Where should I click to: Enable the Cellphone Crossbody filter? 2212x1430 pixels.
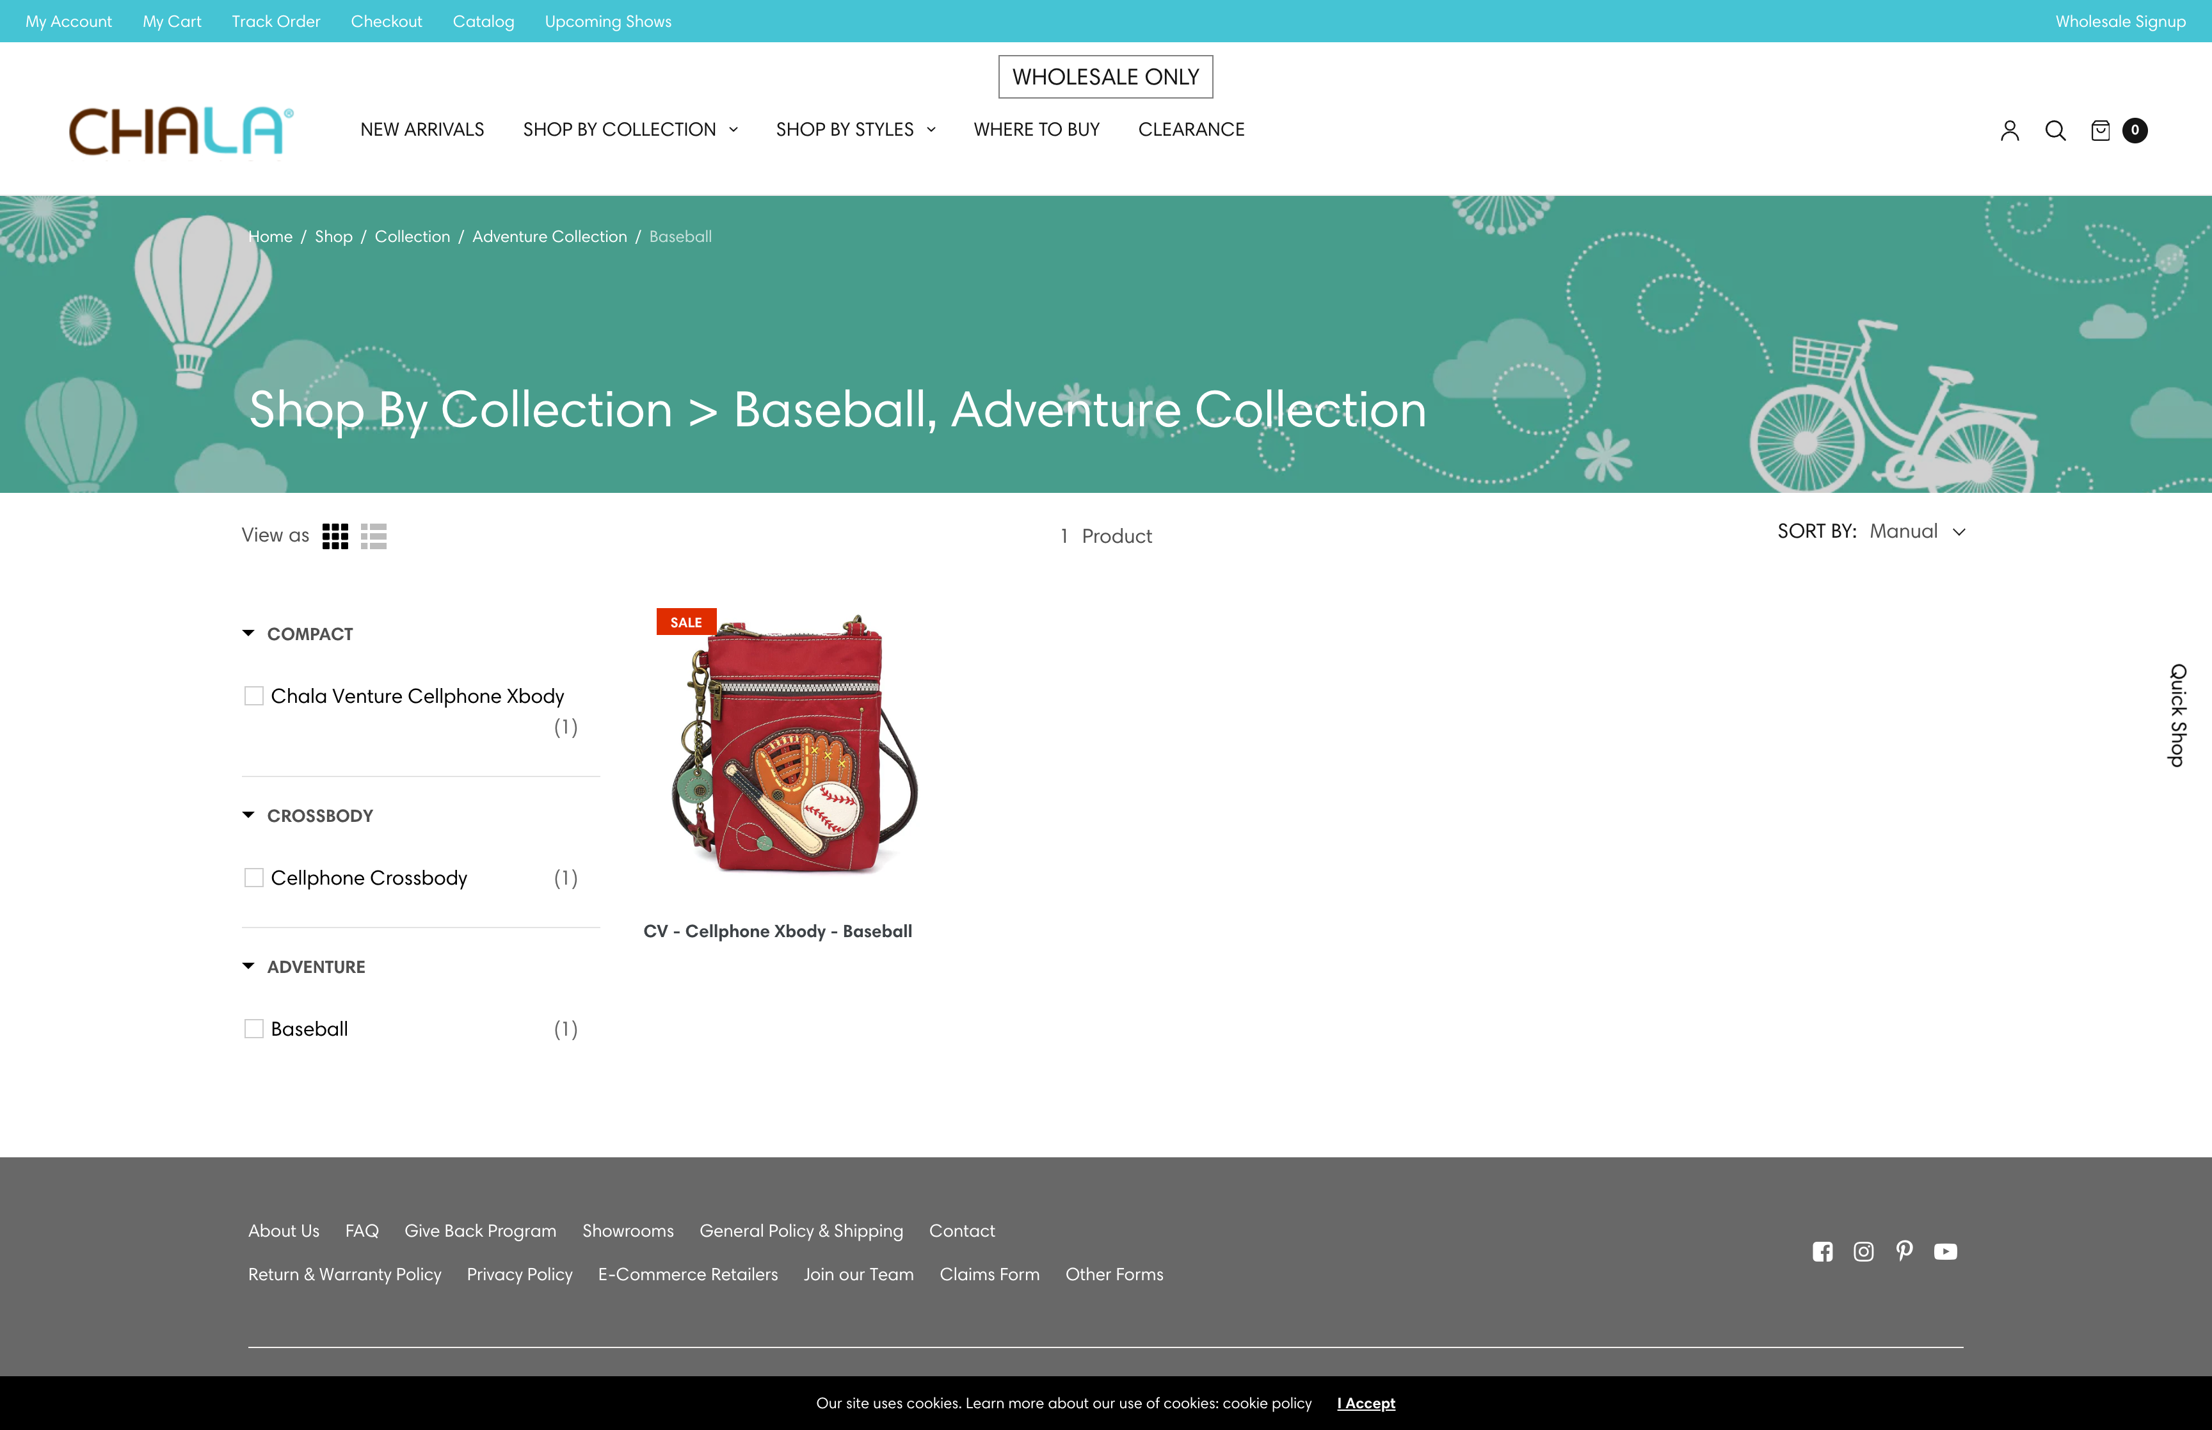click(253, 876)
